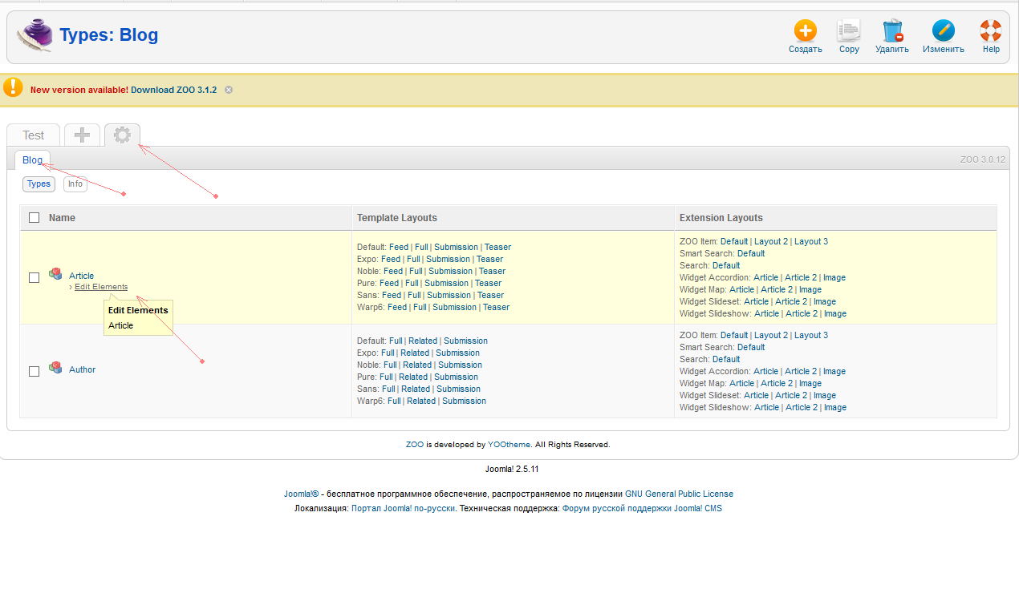Click the Template Layouts column header
Viewport: 1019px width, 593px height.
pos(397,218)
